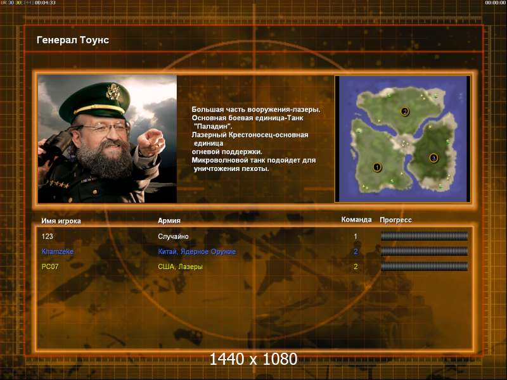
Task: Click the 00:04:33 timer in top-left corner
Action: (x=45, y=3)
